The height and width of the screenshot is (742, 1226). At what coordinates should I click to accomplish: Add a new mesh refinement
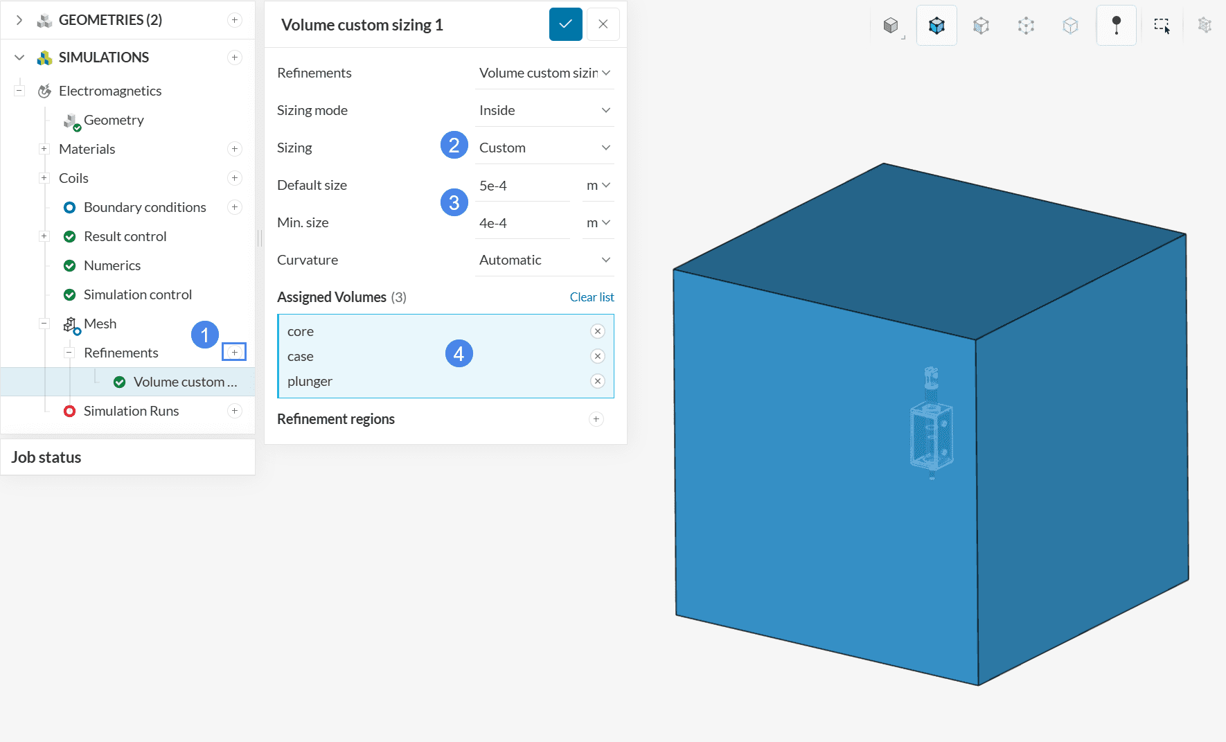tap(234, 353)
